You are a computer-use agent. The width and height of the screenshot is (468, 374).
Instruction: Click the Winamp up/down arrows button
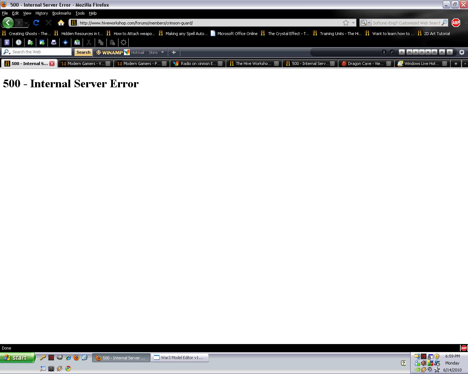(x=401, y=52)
